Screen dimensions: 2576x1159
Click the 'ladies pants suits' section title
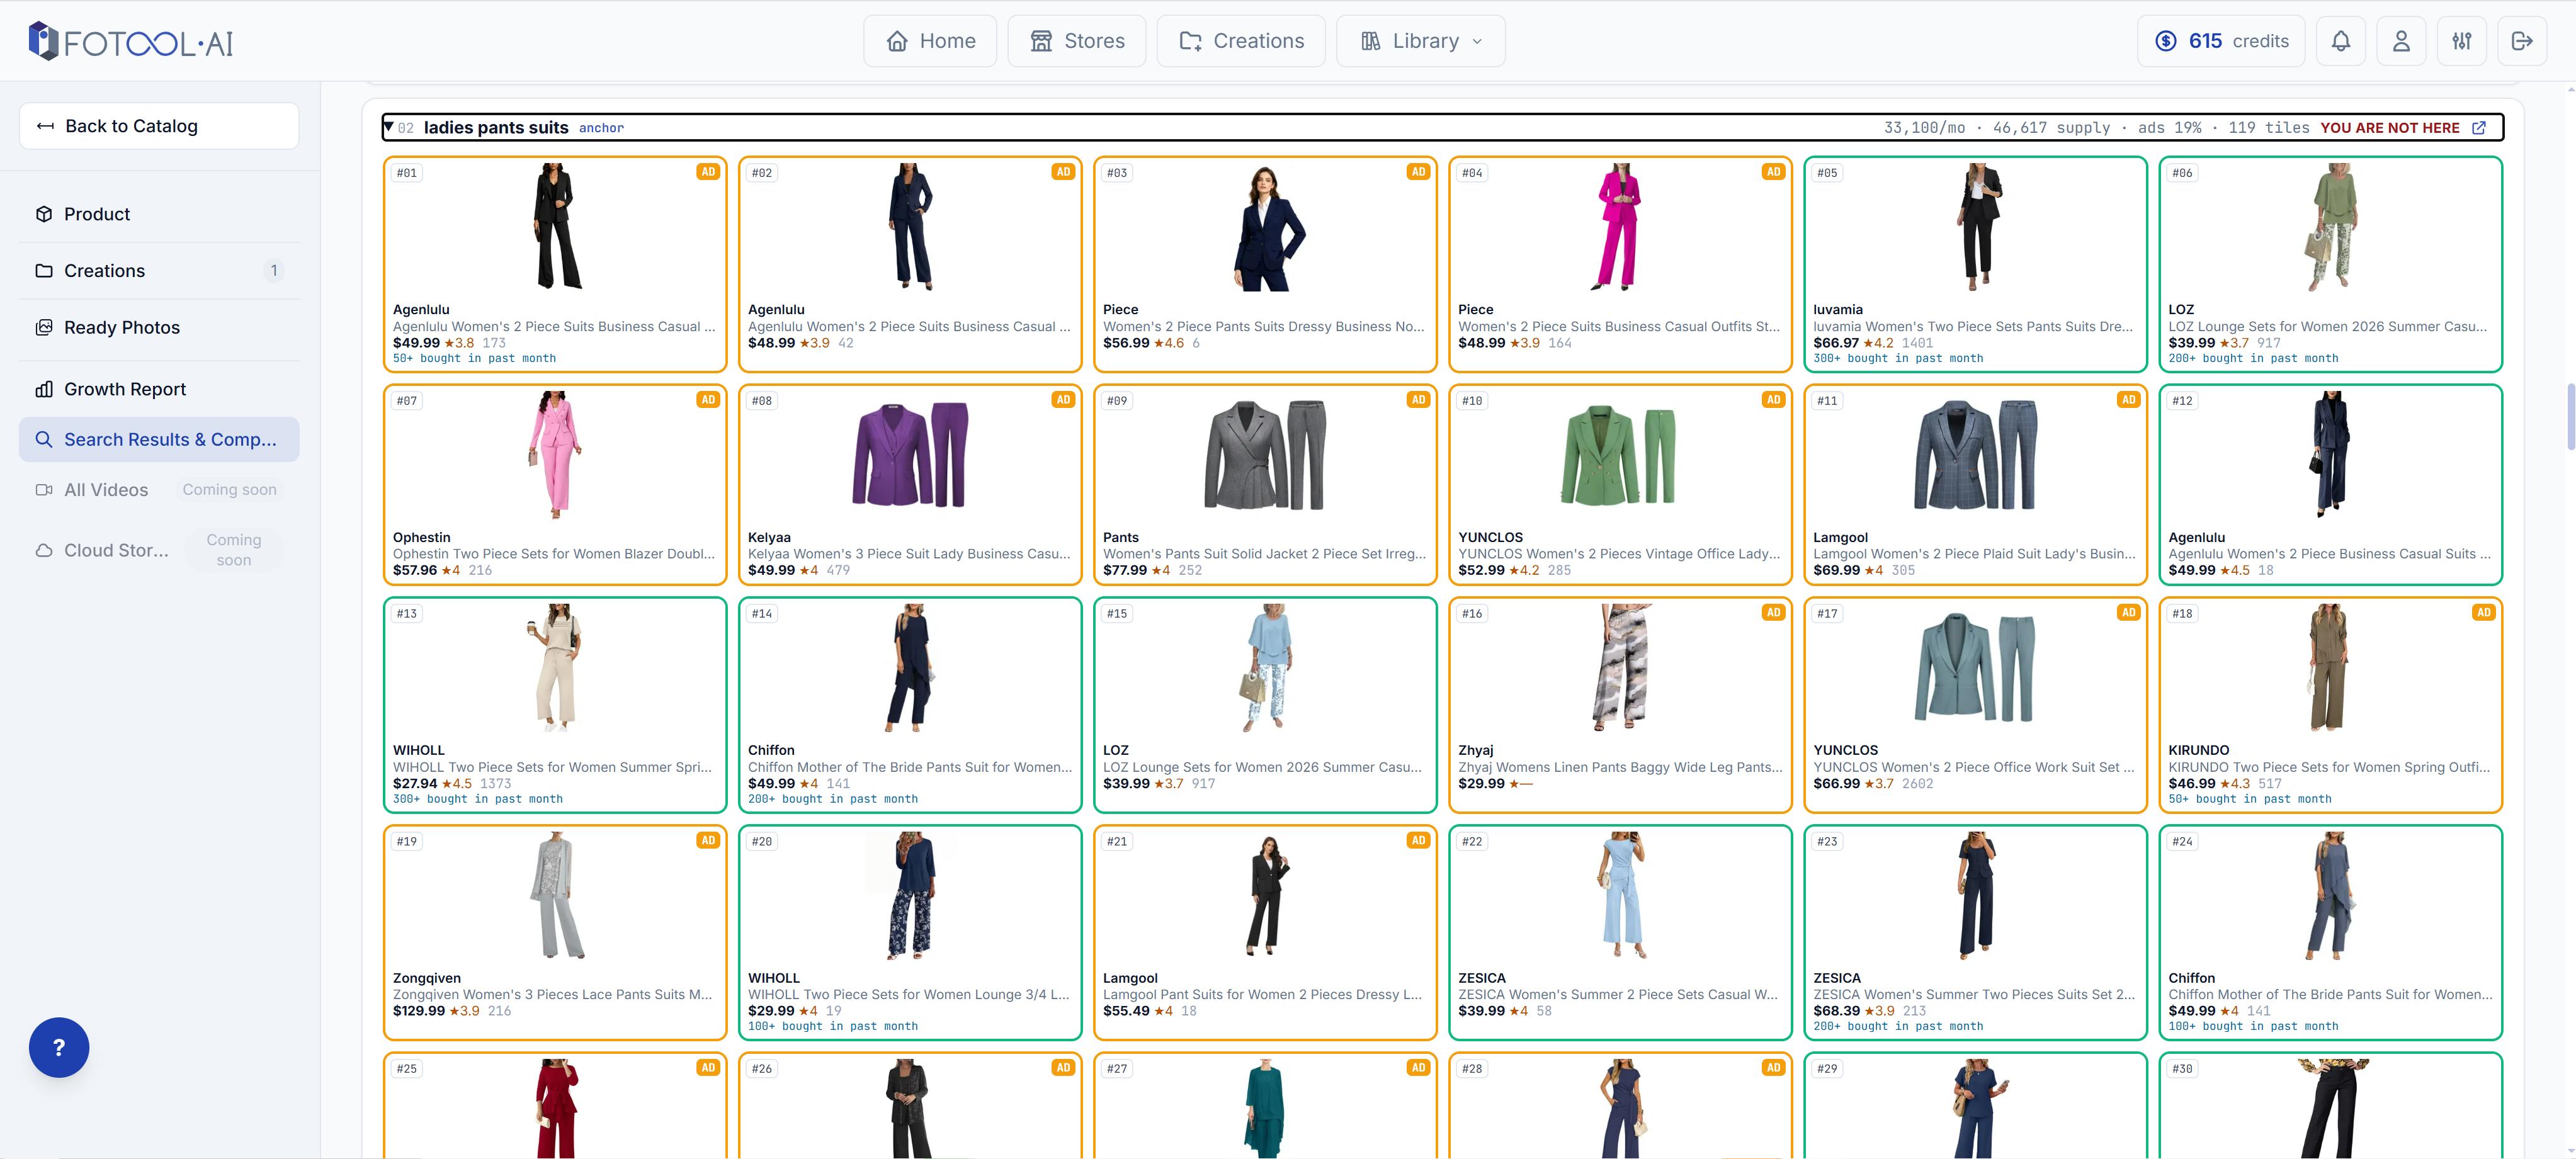pyautogui.click(x=496, y=128)
